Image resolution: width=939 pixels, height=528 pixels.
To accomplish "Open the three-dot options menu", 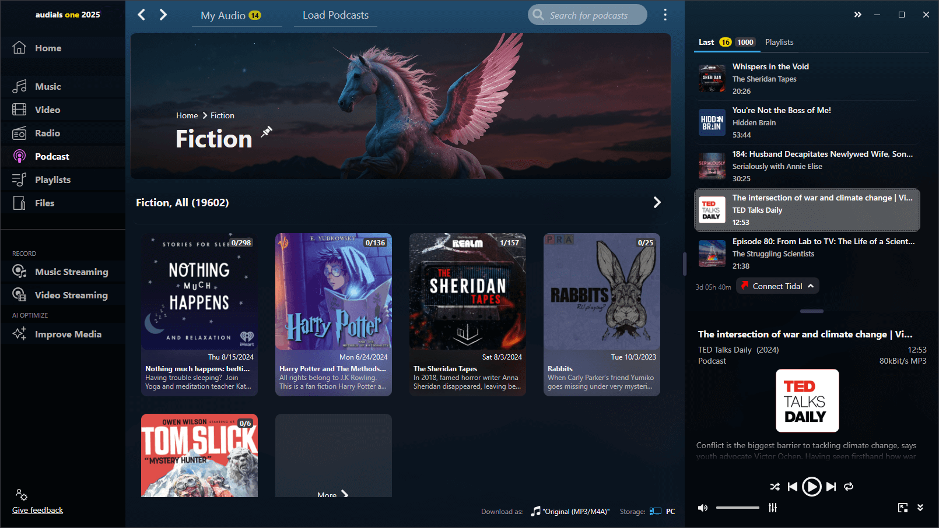I will pyautogui.click(x=665, y=15).
